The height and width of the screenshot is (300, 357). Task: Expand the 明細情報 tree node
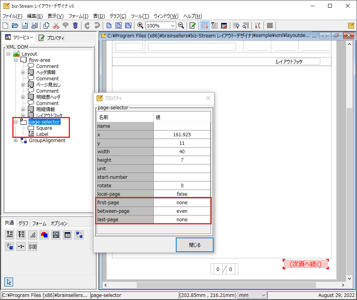tap(23, 109)
